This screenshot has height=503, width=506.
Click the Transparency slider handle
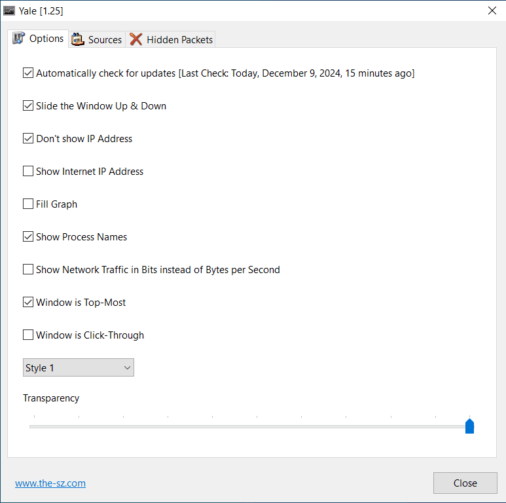point(469,426)
